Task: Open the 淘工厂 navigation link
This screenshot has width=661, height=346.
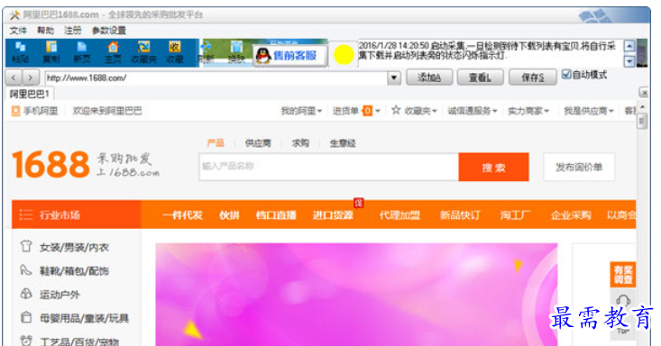Action: [x=515, y=215]
